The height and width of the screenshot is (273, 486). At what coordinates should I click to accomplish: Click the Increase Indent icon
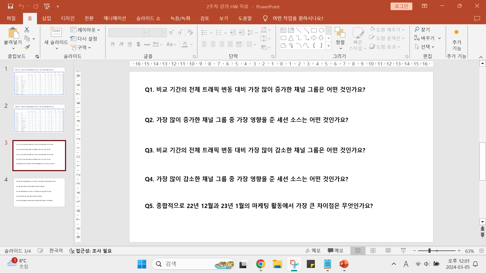pos(242,32)
